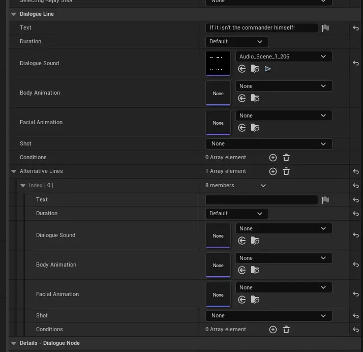The height and width of the screenshot is (352, 363).
Task: Collapse the Index [0] element
Action: tap(23, 186)
